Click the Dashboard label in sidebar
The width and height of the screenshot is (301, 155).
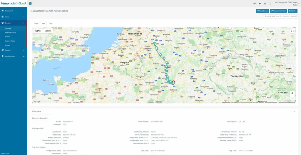[x=9, y=11]
